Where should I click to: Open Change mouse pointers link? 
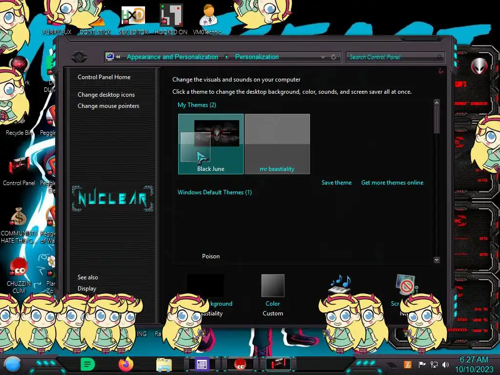pos(108,106)
